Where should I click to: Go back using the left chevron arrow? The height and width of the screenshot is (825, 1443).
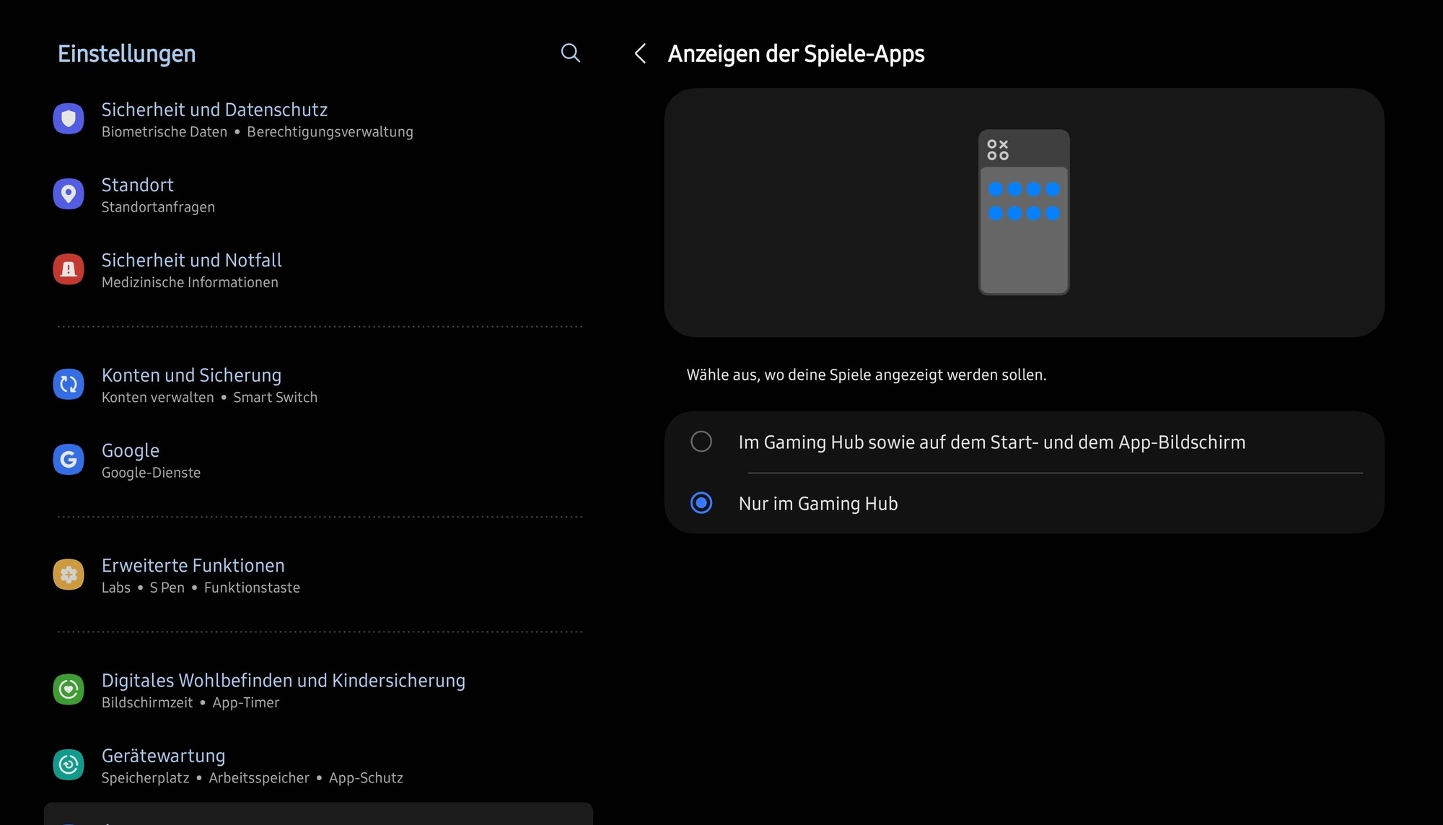[640, 53]
